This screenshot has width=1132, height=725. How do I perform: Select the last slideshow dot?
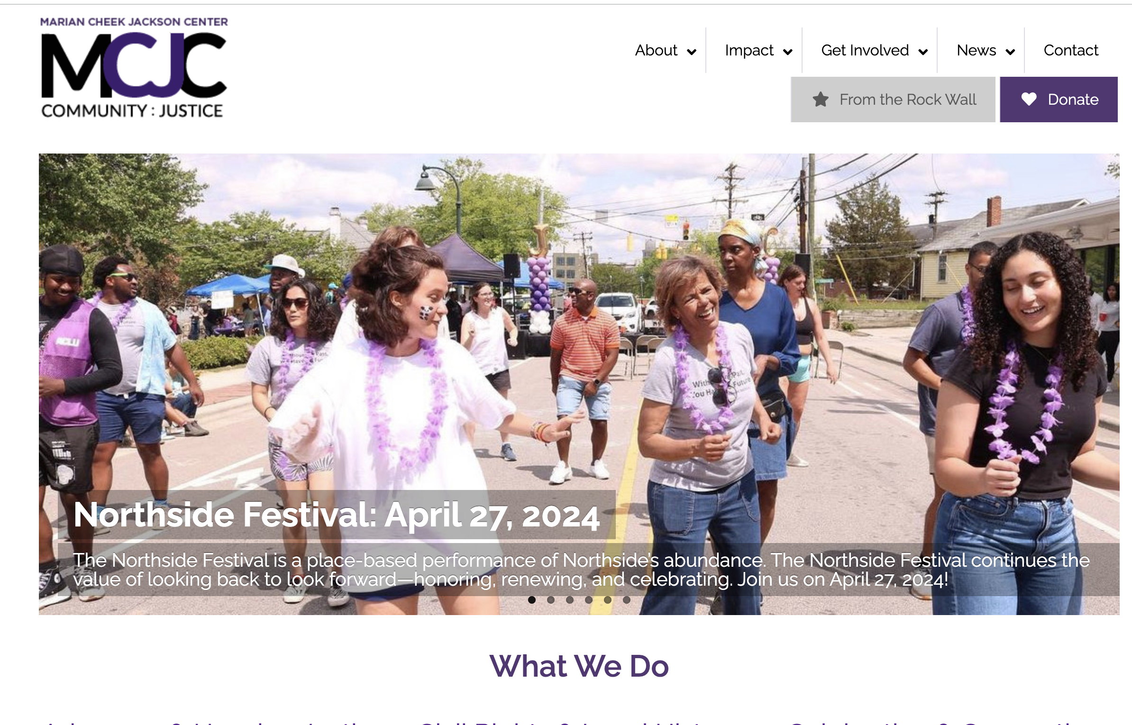point(627,600)
